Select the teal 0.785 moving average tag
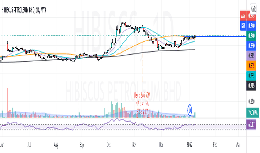Viewport: 260px width, 153px height. pos(251,76)
